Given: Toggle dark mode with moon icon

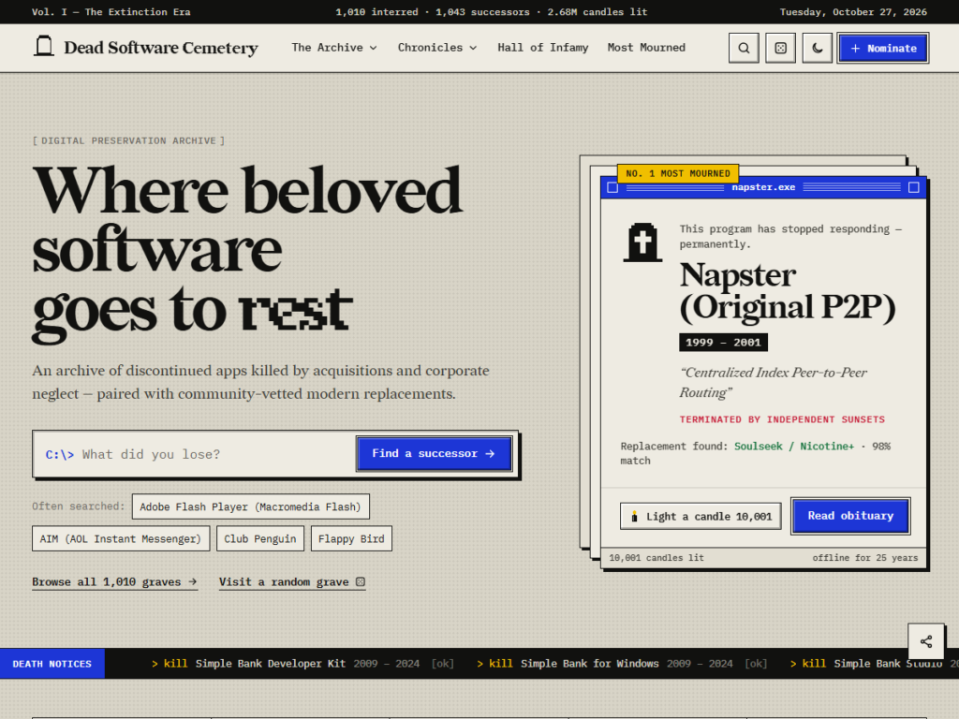Looking at the screenshot, I should (x=817, y=48).
